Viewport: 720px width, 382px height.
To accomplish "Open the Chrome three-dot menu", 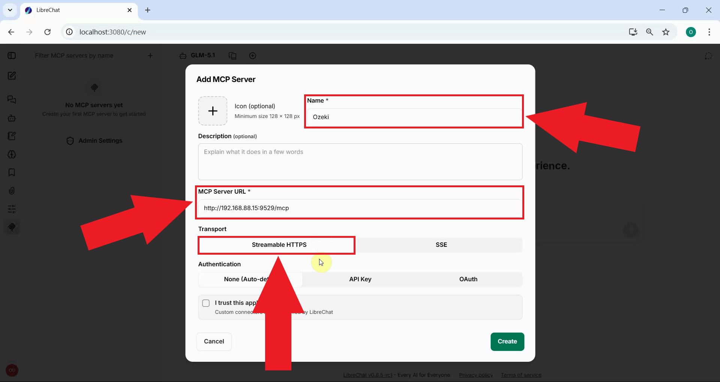I will point(709,32).
